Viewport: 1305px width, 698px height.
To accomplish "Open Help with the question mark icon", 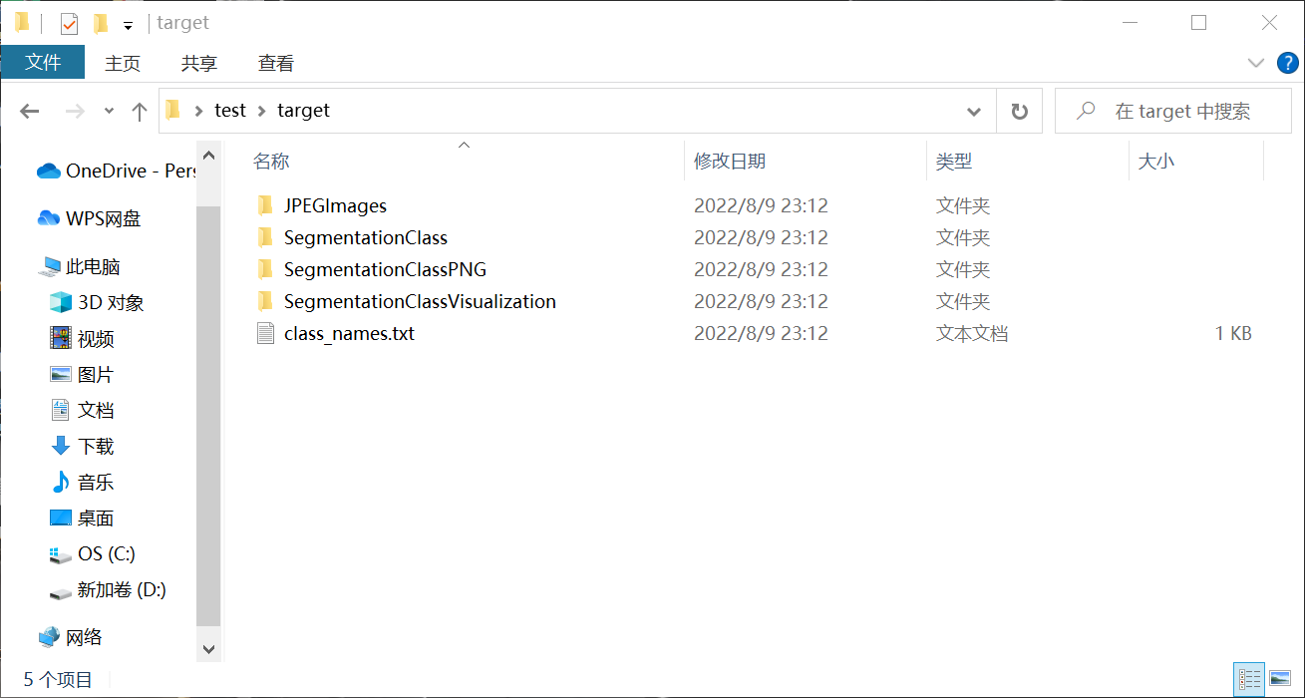I will click(1288, 63).
